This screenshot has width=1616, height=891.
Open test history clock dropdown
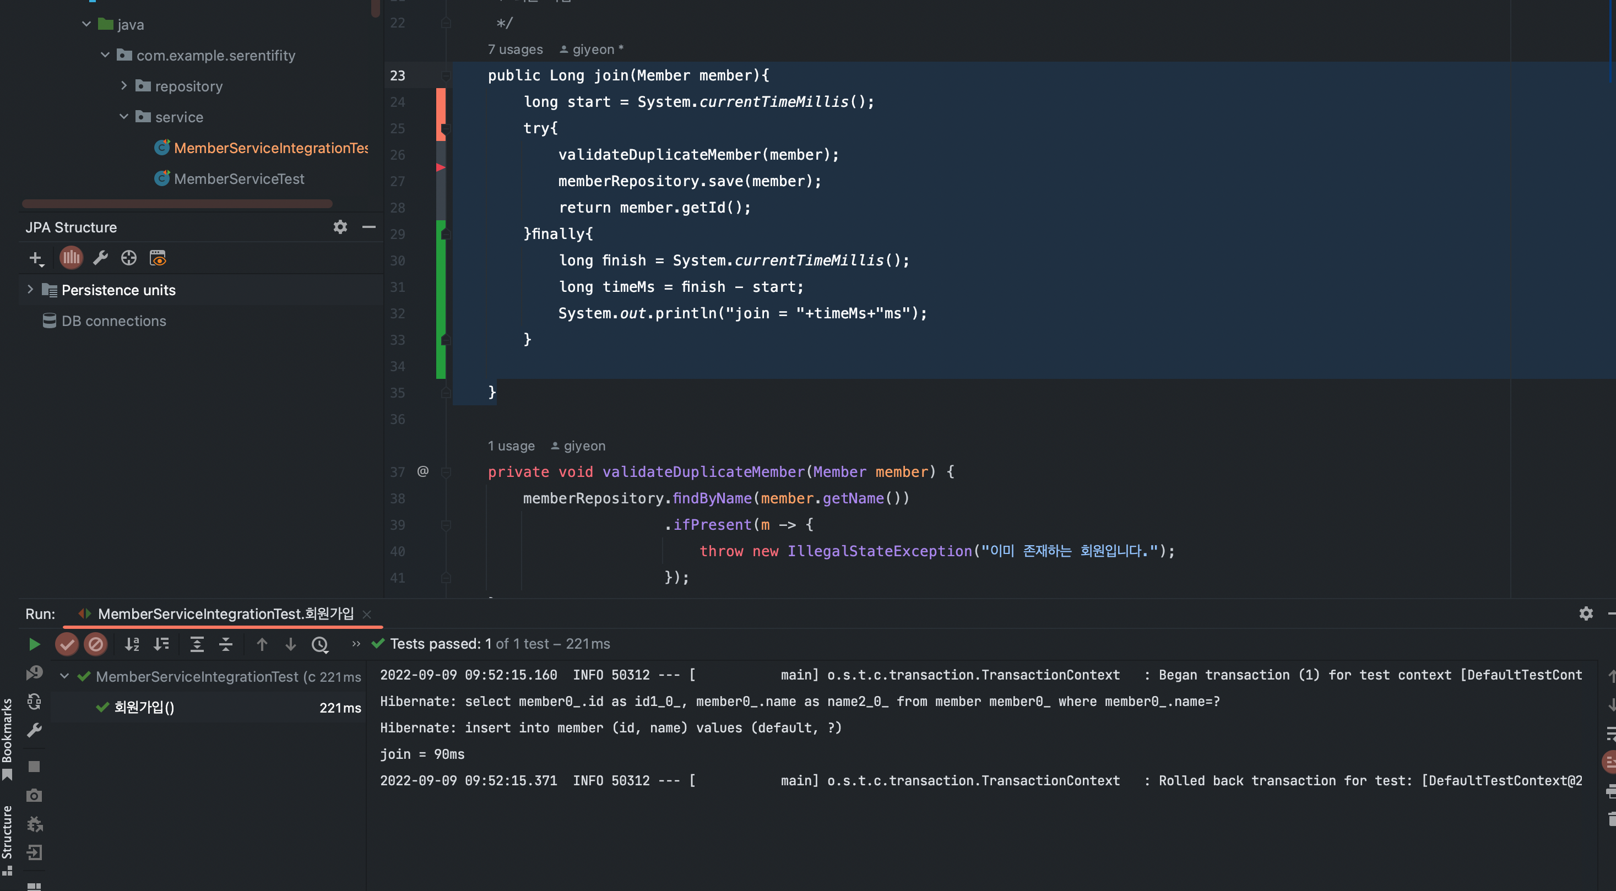pyautogui.click(x=321, y=645)
